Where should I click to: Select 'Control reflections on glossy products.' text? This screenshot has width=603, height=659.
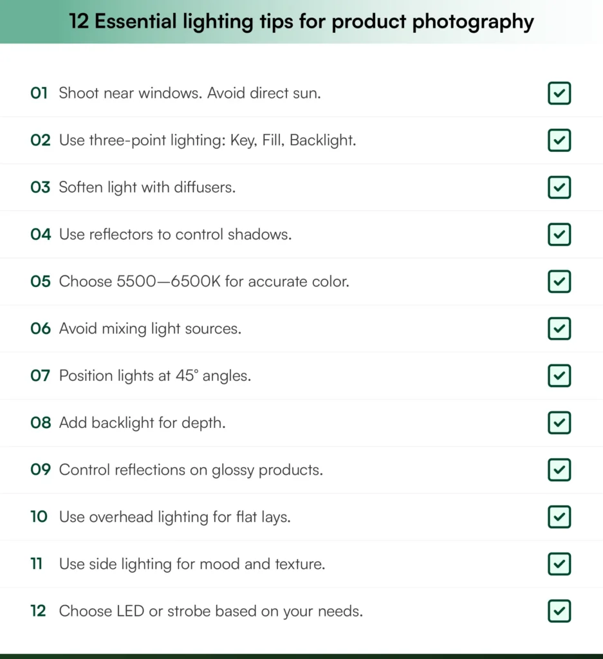coord(191,470)
